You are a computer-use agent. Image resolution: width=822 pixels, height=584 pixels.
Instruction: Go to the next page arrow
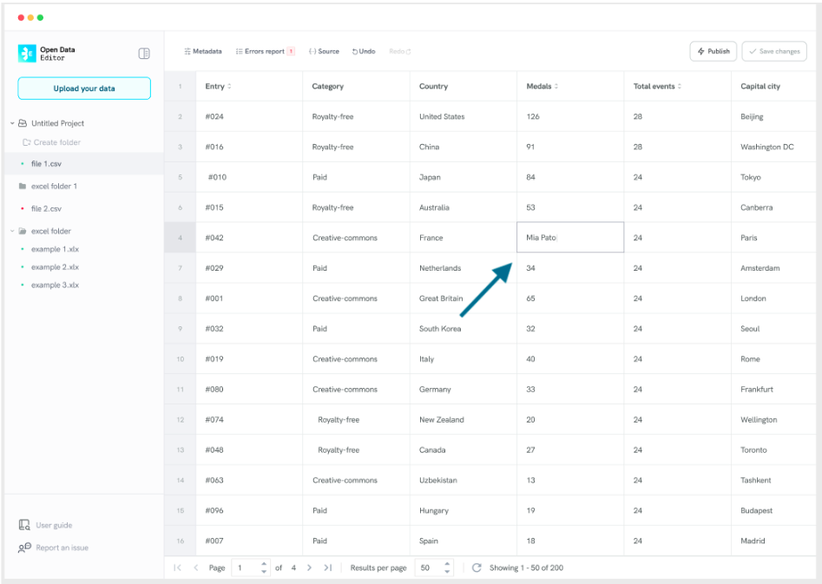point(309,568)
